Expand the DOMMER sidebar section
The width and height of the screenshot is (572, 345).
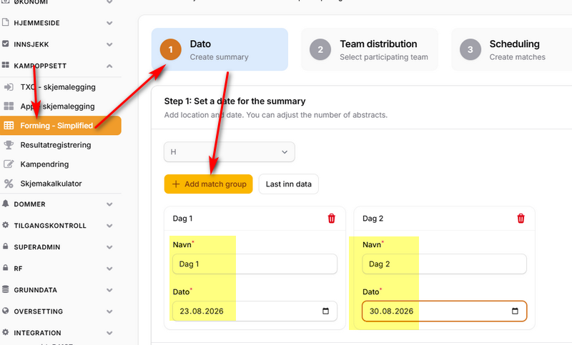pyautogui.click(x=109, y=204)
